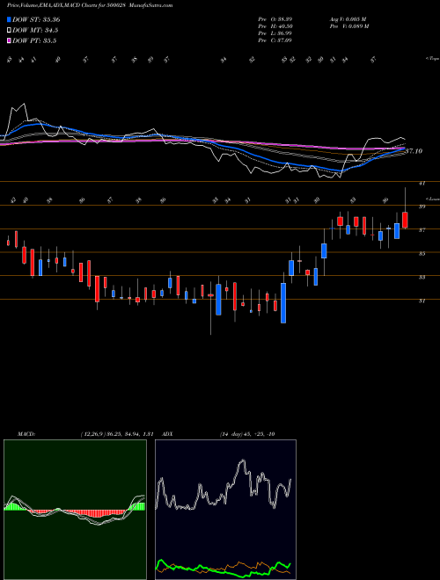Click the 37.10 EMA price label

coord(414,151)
